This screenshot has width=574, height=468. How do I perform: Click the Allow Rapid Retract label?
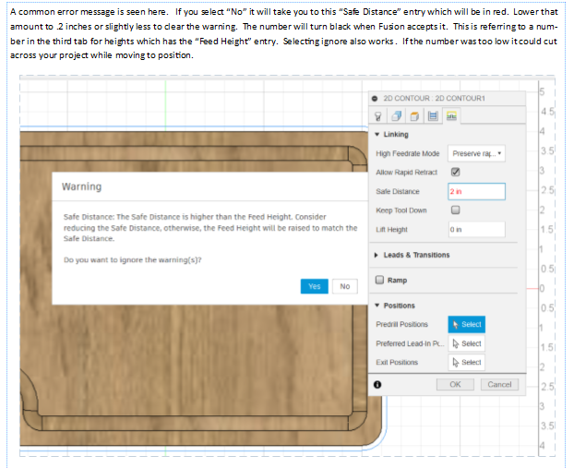pyautogui.click(x=407, y=173)
